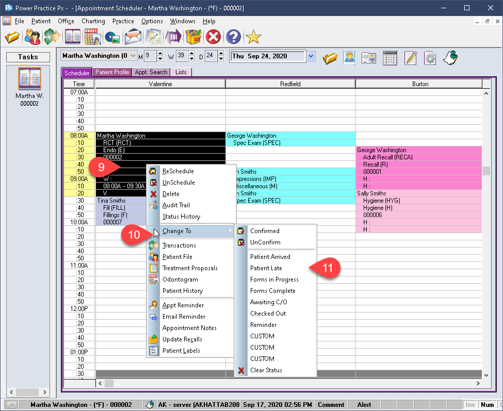Switch to the Appt. Search tab
503x411 pixels.
pos(151,73)
